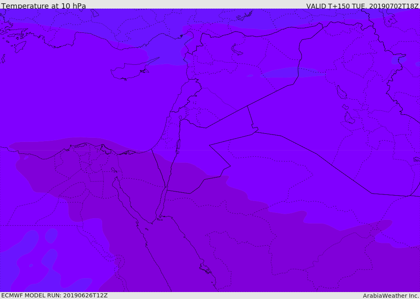Click the 'ECMWF MODEL RUN: 20190626T12Z' footer text
This screenshot has width=420, height=299.
pyautogui.click(x=55, y=295)
